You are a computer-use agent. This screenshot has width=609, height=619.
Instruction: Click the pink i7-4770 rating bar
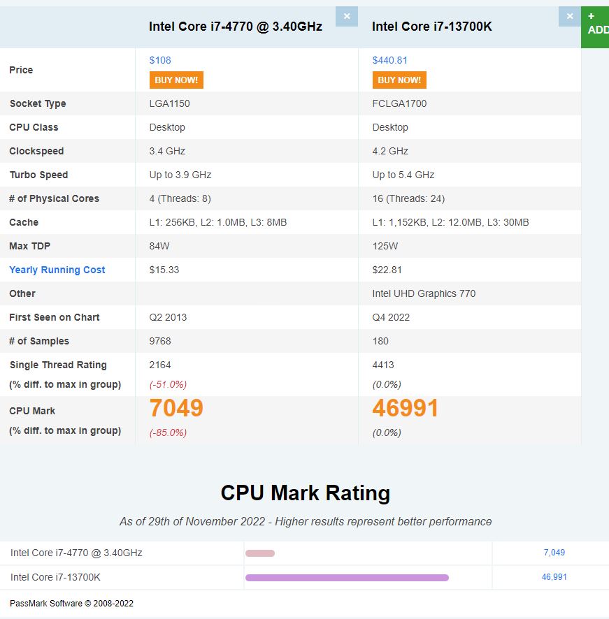(x=260, y=553)
